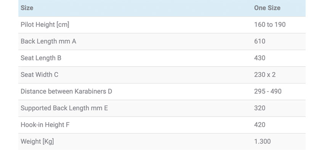Select the Pilot Height [cm] label
The image size is (324, 150).
[45, 24]
